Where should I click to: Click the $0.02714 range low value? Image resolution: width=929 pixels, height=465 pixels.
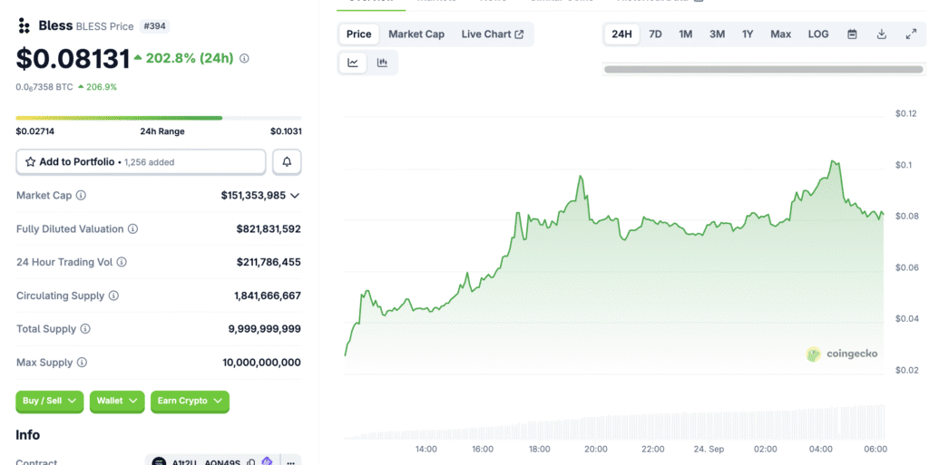click(35, 131)
